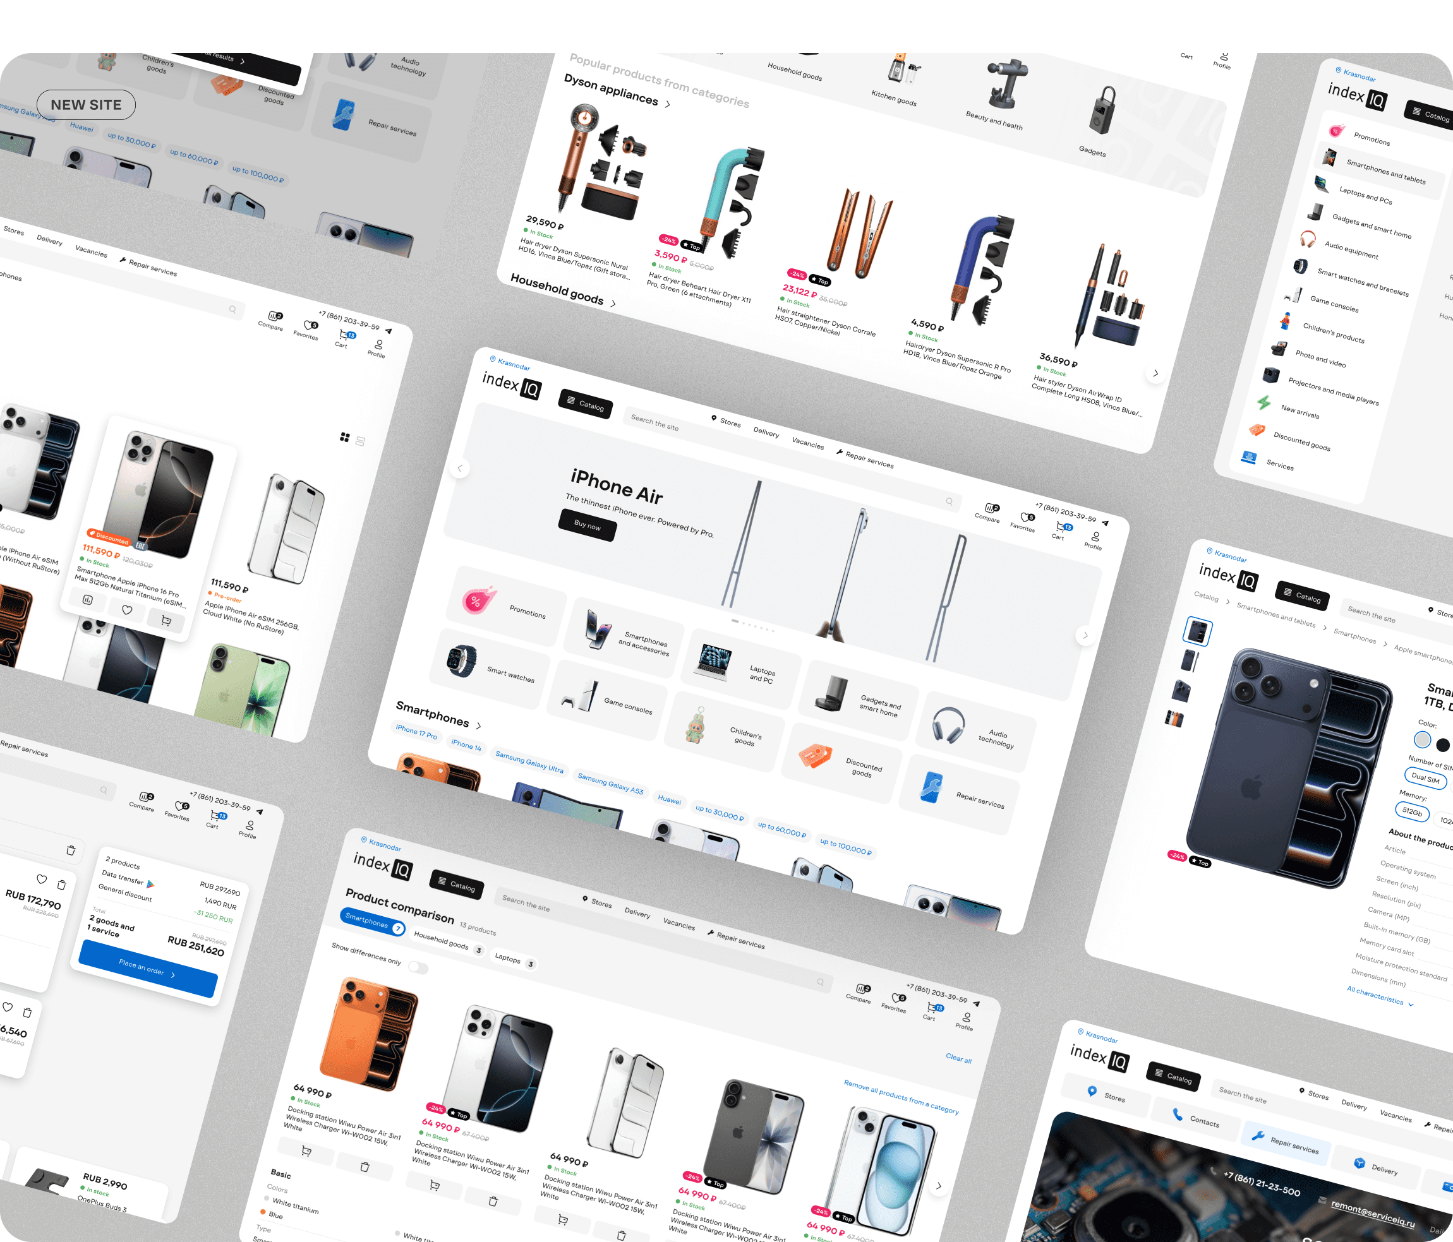
Task: Select the black color swatch
Action: click(x=1442, y=745)
